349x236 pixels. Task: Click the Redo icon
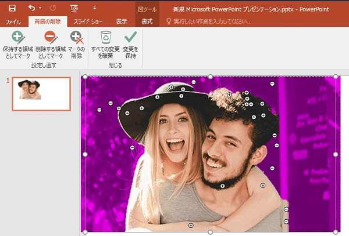click(53, 9)
